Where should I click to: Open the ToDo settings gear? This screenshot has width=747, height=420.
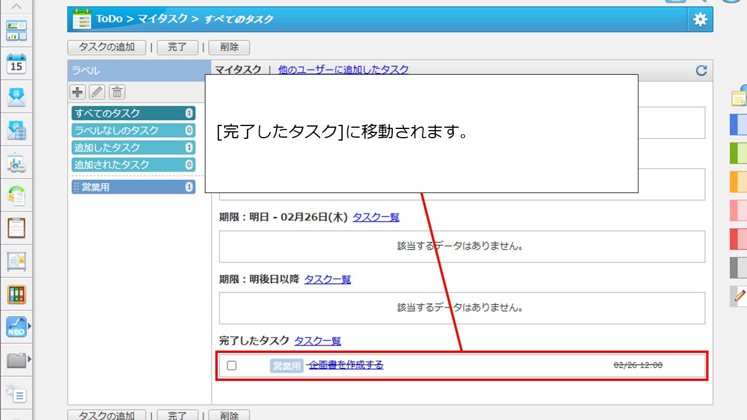[700, 20]
